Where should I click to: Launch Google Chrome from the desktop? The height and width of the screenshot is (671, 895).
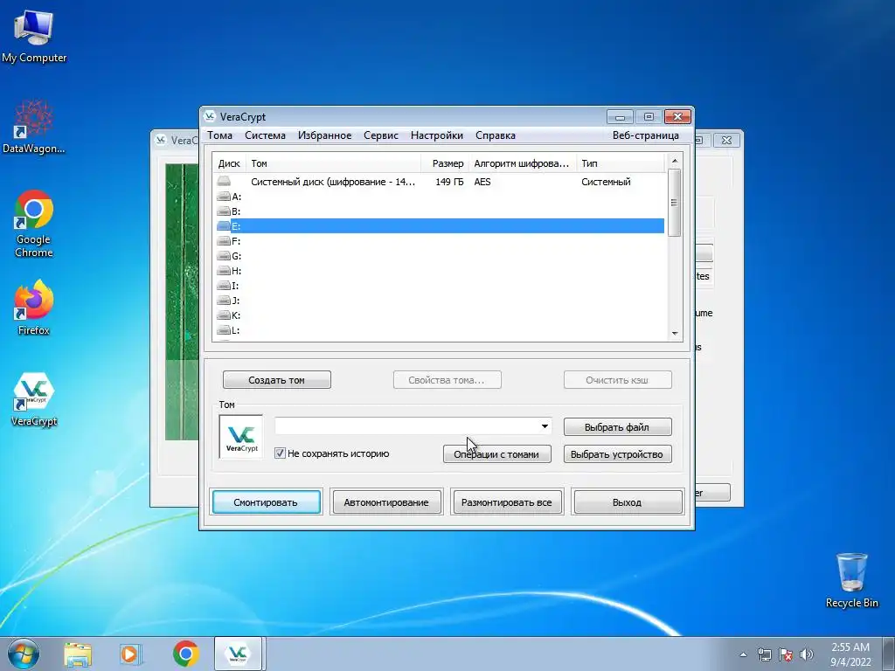tap(34, 223)
